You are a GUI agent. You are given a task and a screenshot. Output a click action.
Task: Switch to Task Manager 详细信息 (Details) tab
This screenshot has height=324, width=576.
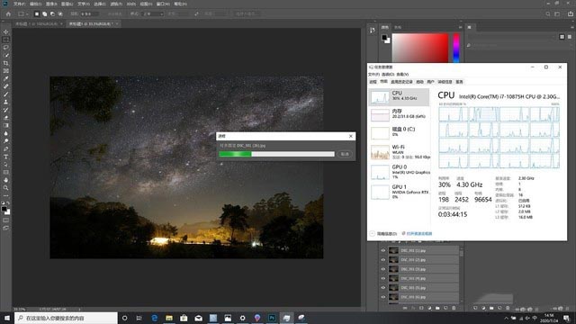[x=445, y=82]
